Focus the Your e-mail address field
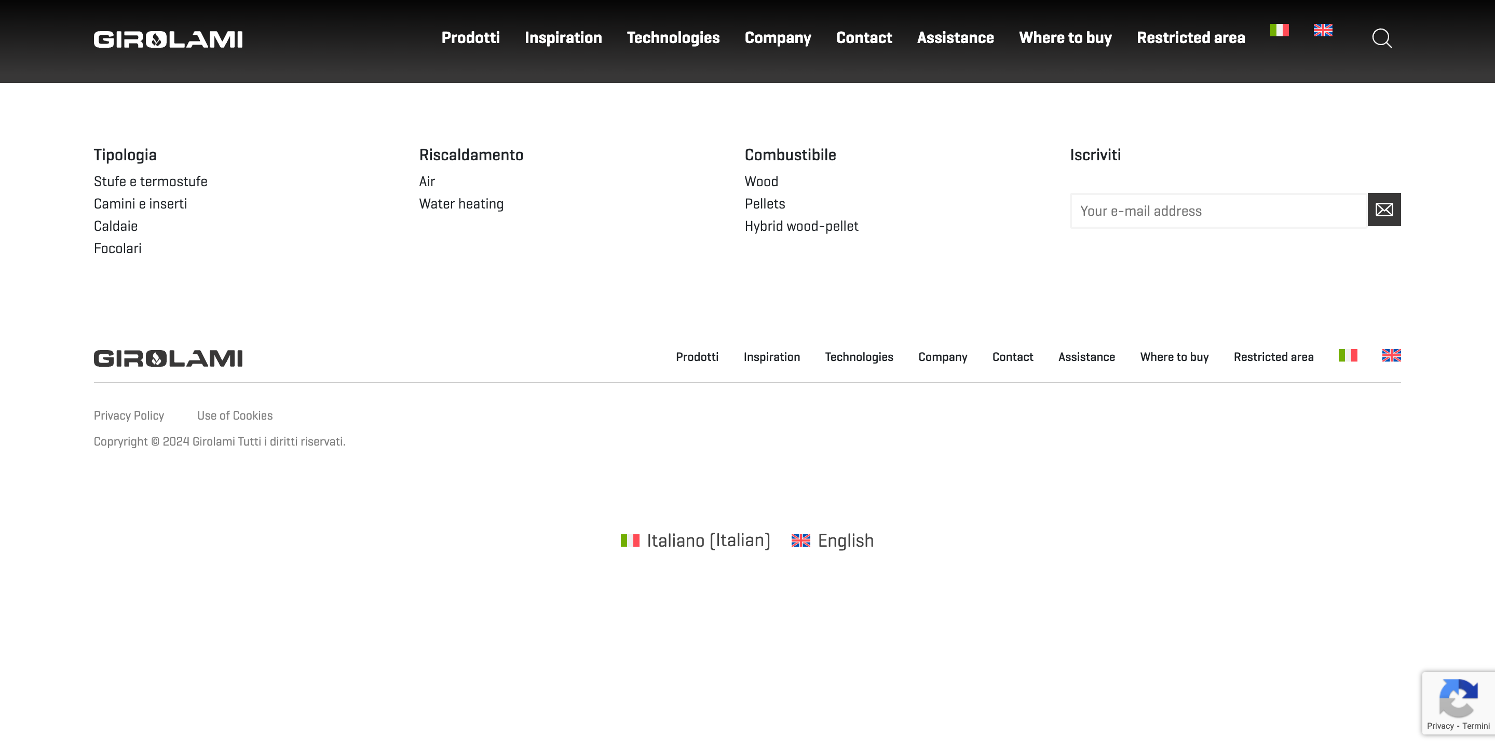Screen dimensions: 1495x749 [x=1219, y=211]
